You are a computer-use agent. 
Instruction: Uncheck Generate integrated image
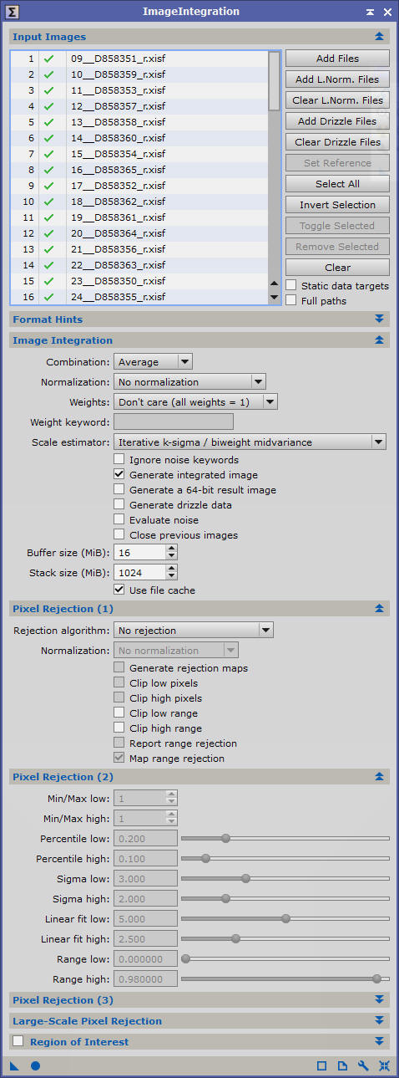tap(119, 474)
